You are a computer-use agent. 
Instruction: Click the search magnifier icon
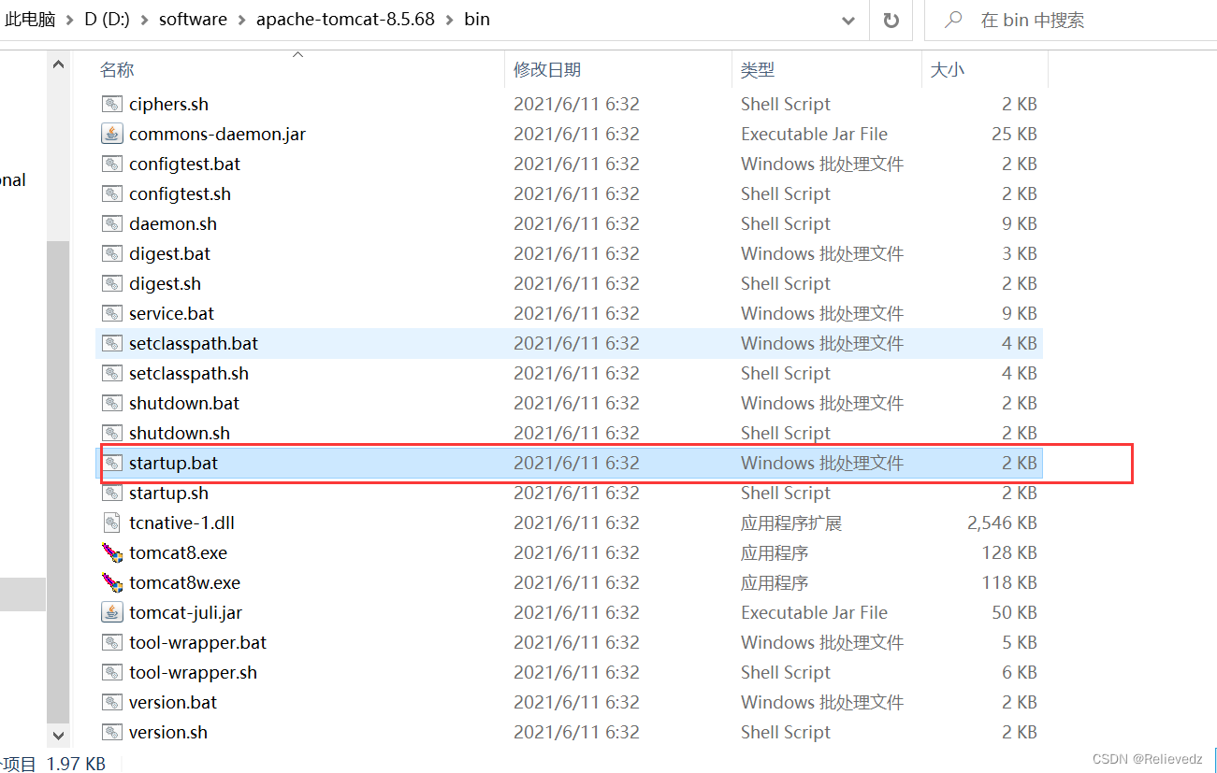click(x=954, y=20)
